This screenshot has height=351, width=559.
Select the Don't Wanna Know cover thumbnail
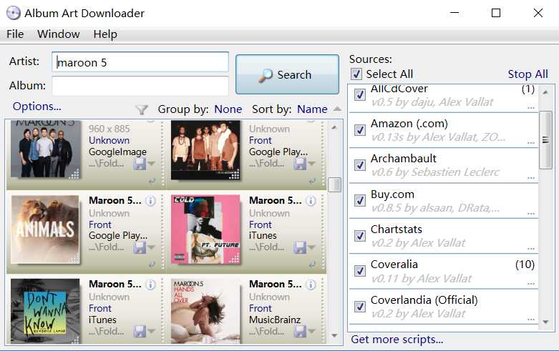pyautogui.click(x=45, y=312)
